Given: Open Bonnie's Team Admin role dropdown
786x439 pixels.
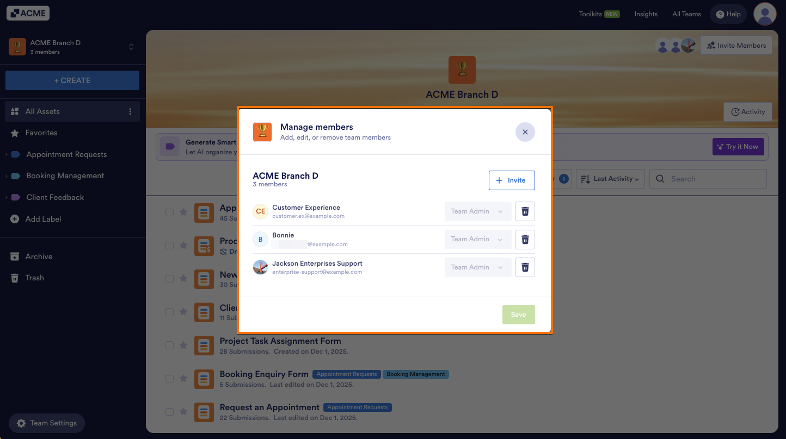Looking at the screenshot, I should click(478, 239).
